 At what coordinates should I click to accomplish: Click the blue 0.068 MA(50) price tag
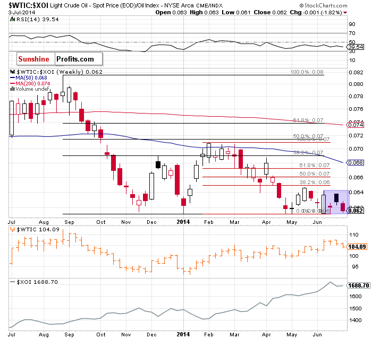click(356, 162)
